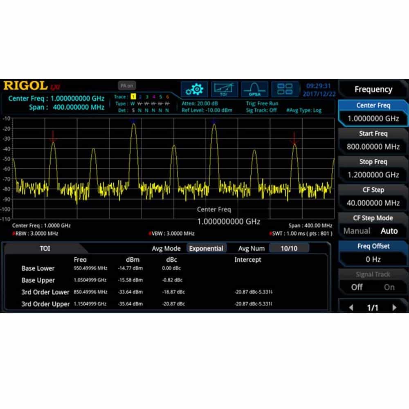The width and height of the screenshot is (409, 409).
Task: Click the PA on indicator
Action: (x=127, y=85)
